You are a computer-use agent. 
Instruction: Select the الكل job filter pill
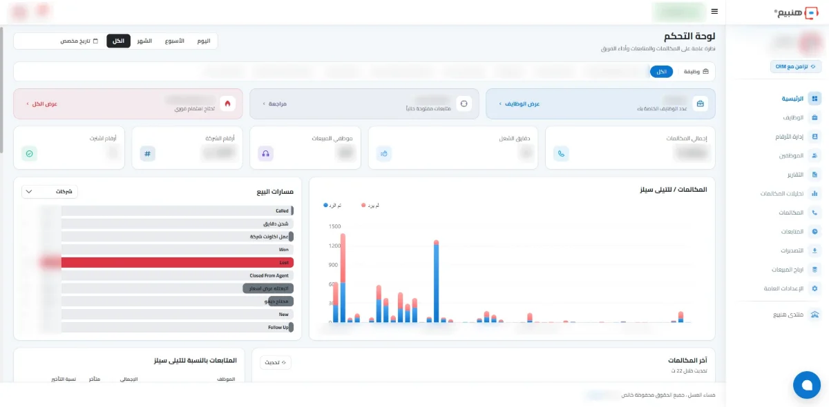(661, 72)
